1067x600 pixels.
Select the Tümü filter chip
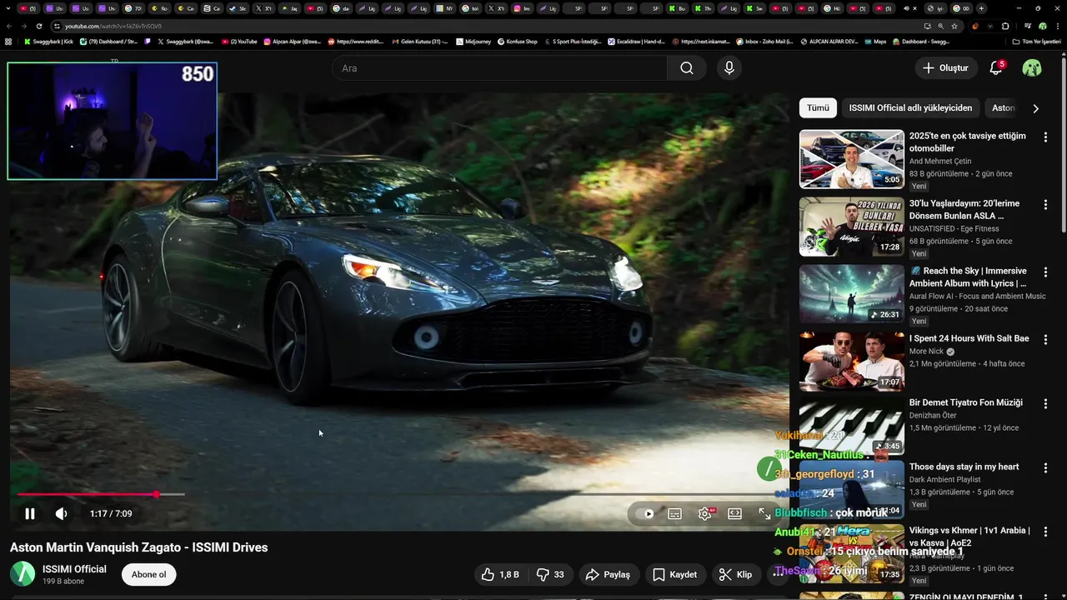[x=818, y=108]
